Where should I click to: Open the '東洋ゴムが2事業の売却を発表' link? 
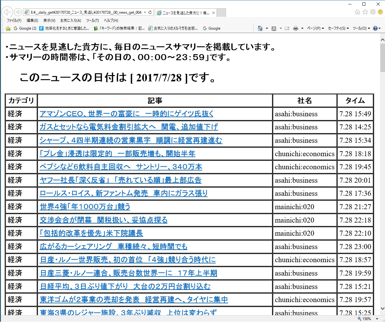[134, 300]
